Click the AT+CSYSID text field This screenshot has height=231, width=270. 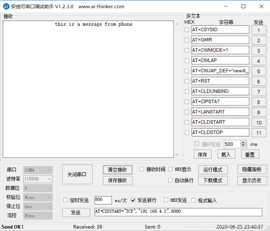(220, 30)
